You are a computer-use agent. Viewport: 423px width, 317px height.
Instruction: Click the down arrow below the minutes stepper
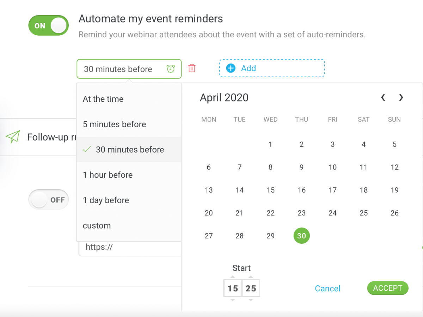251,300
